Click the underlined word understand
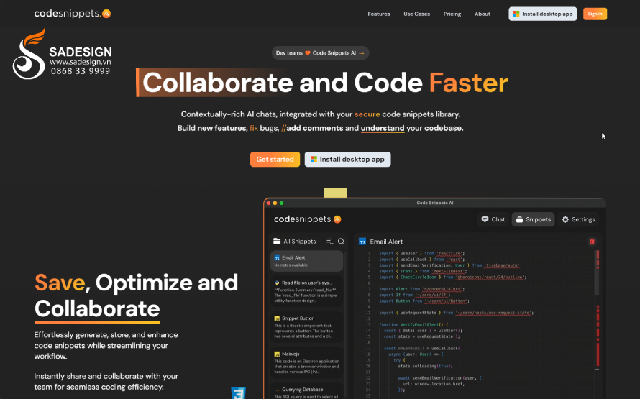The height and width of the screenshot is (399, 640). (383, 128)
